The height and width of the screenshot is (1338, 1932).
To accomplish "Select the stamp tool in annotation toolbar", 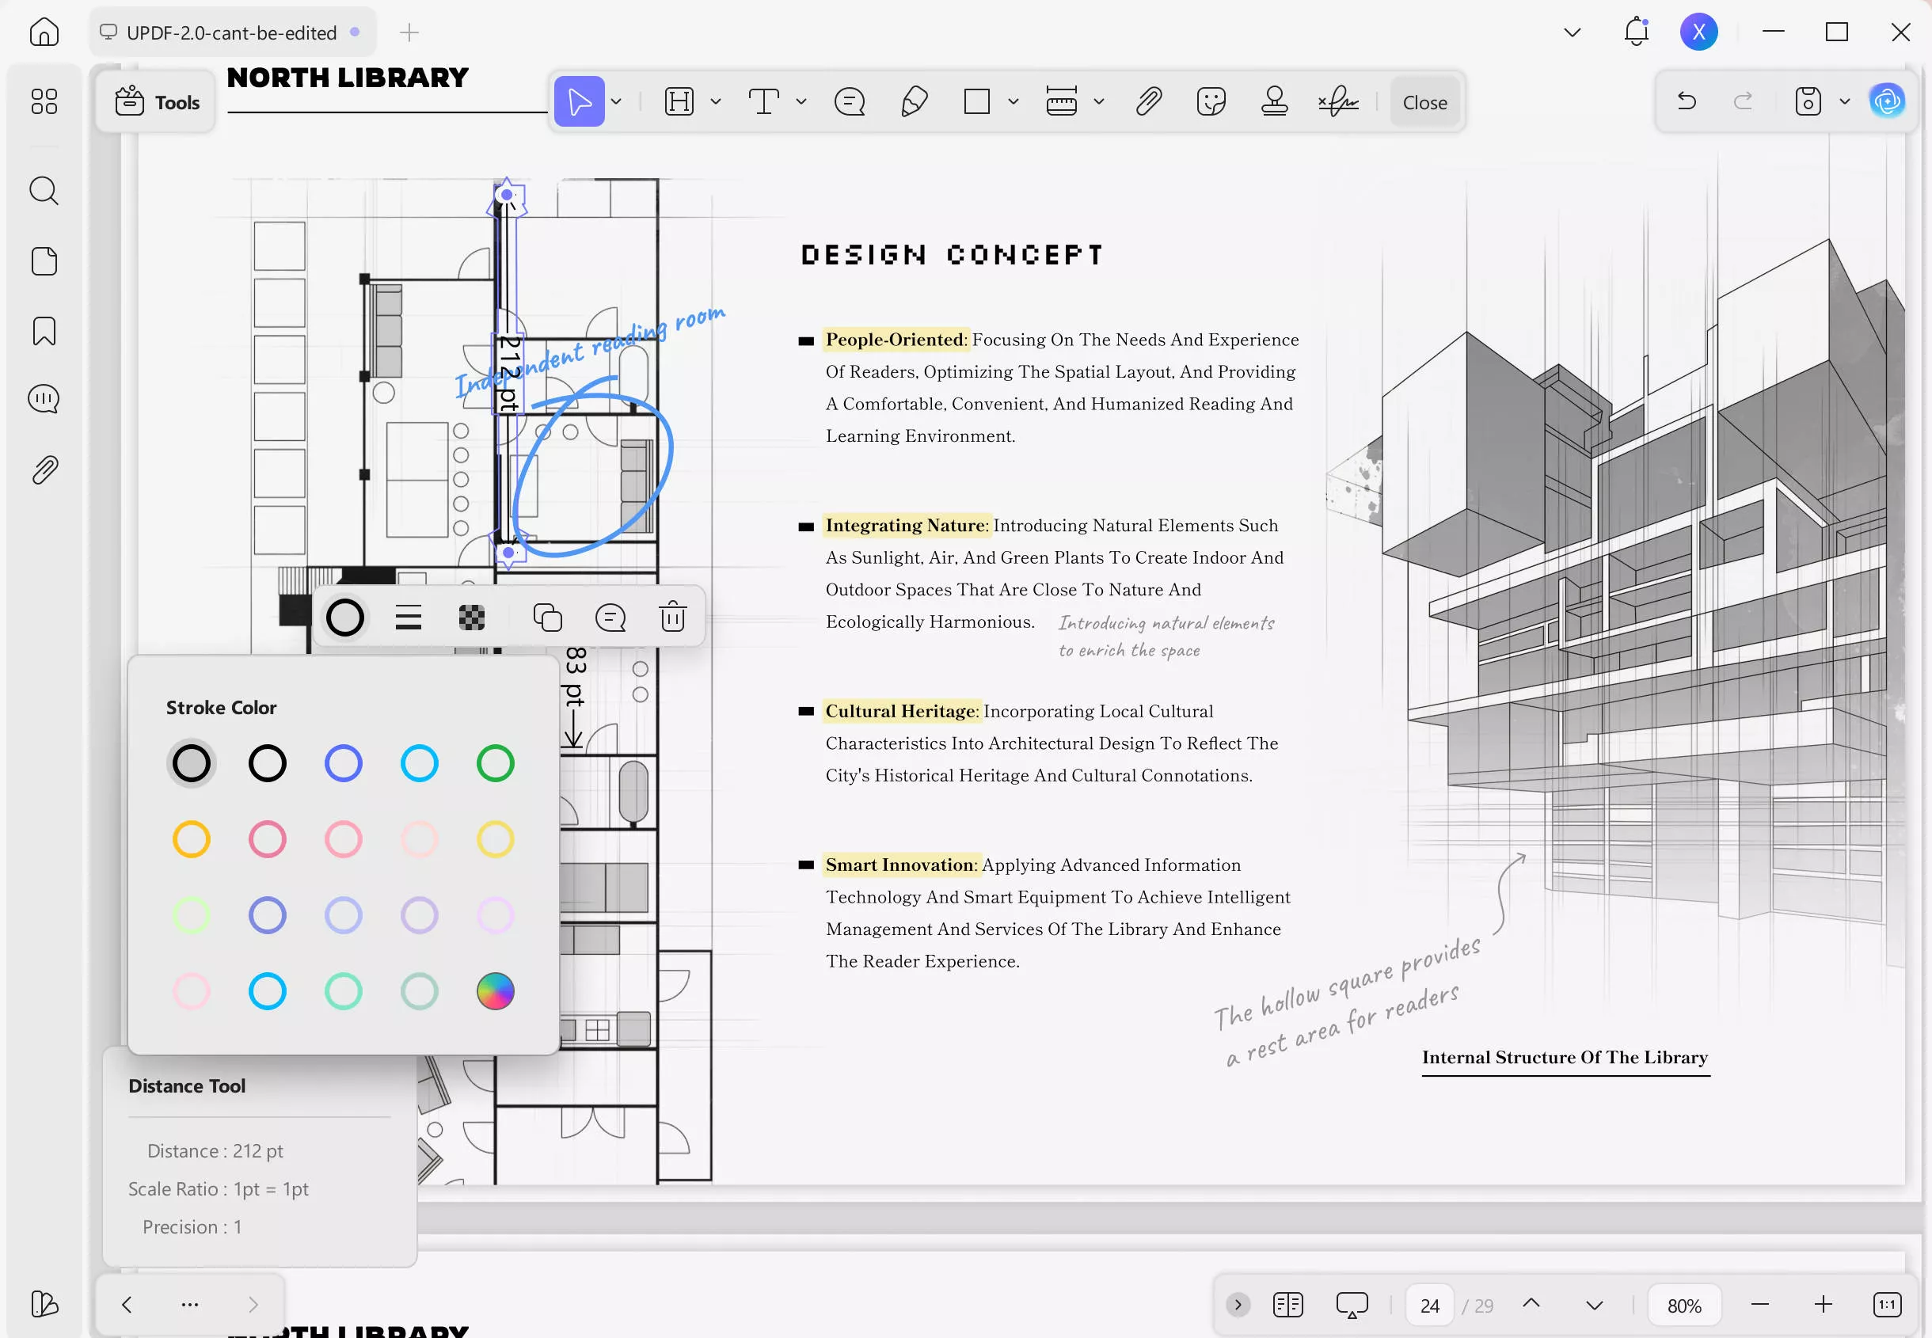I will [x=1274, y=101].
